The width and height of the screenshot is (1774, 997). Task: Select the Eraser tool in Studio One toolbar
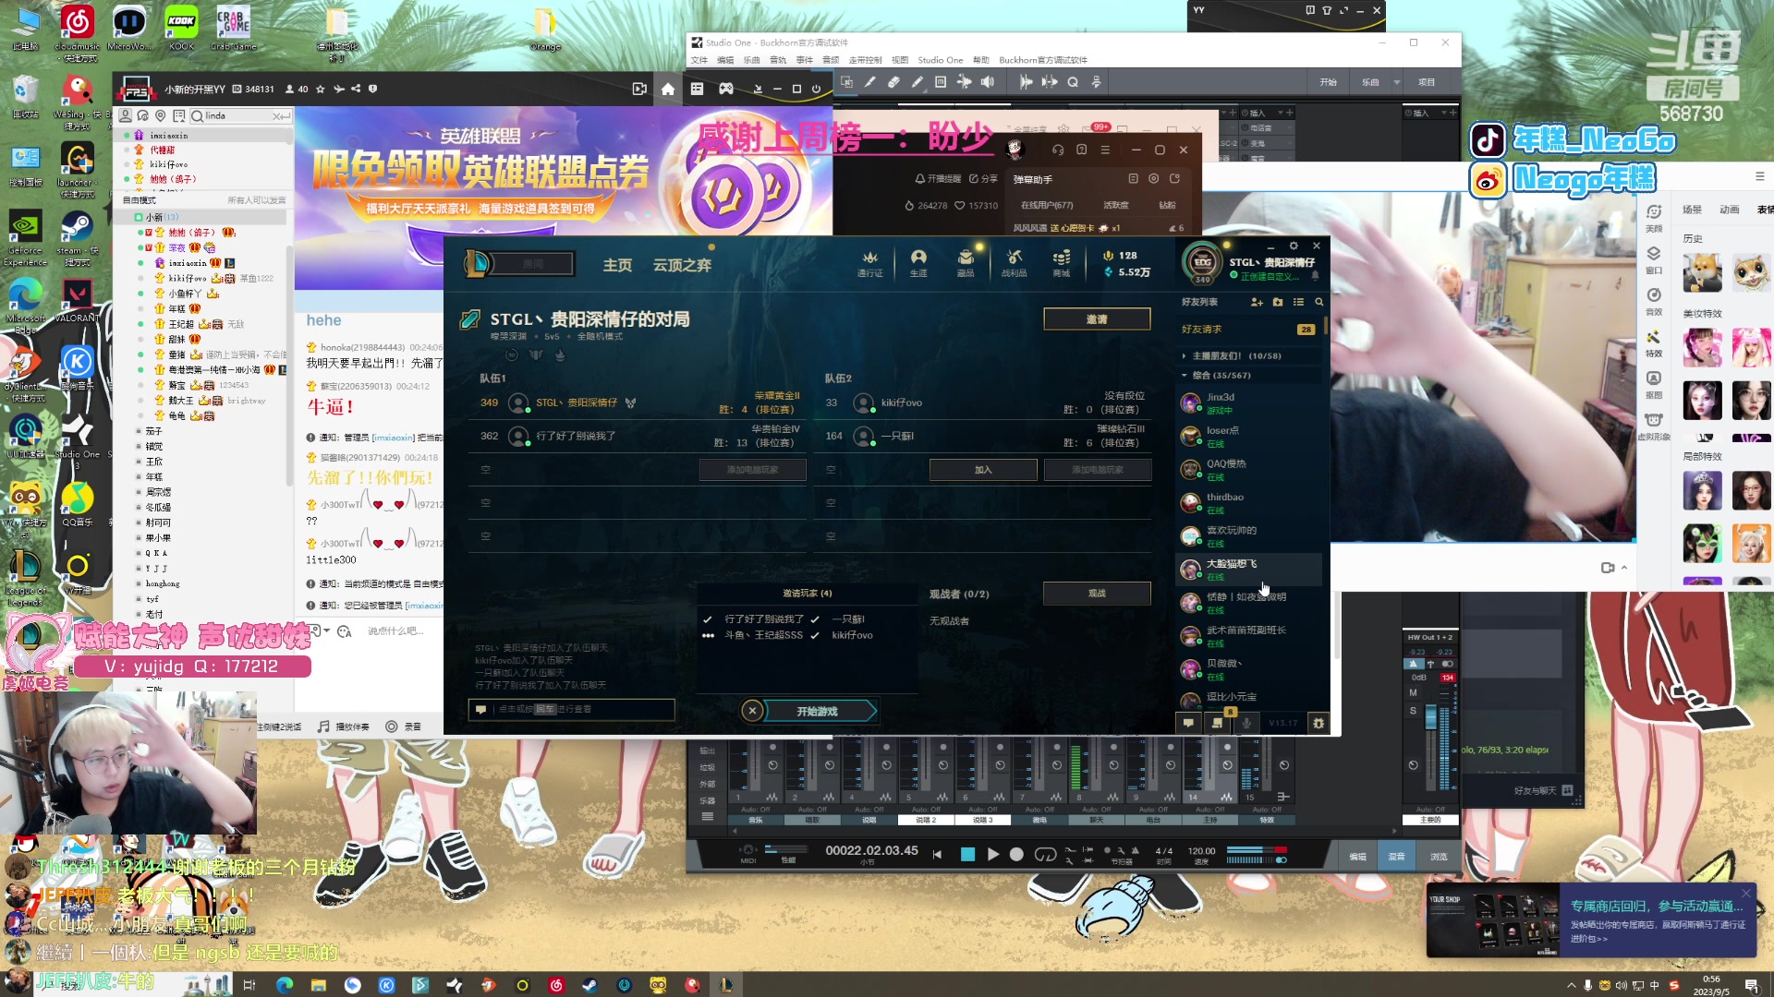tap(893, 82)
